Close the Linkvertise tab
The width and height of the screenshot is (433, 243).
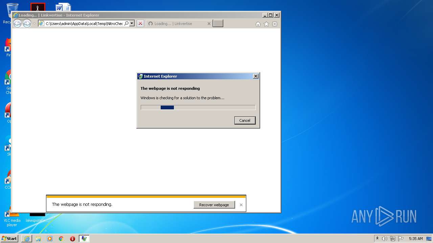tap(209, 24)
